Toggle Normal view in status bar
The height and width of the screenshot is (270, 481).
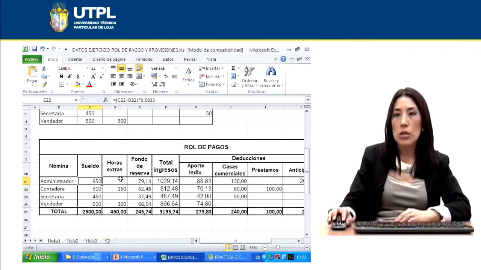coord(229,247)
